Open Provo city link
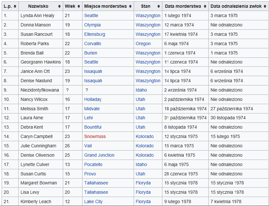269x206 pixels. (x=90, y=174)
